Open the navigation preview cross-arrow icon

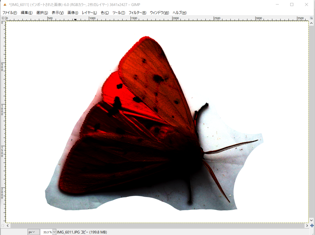312,226
